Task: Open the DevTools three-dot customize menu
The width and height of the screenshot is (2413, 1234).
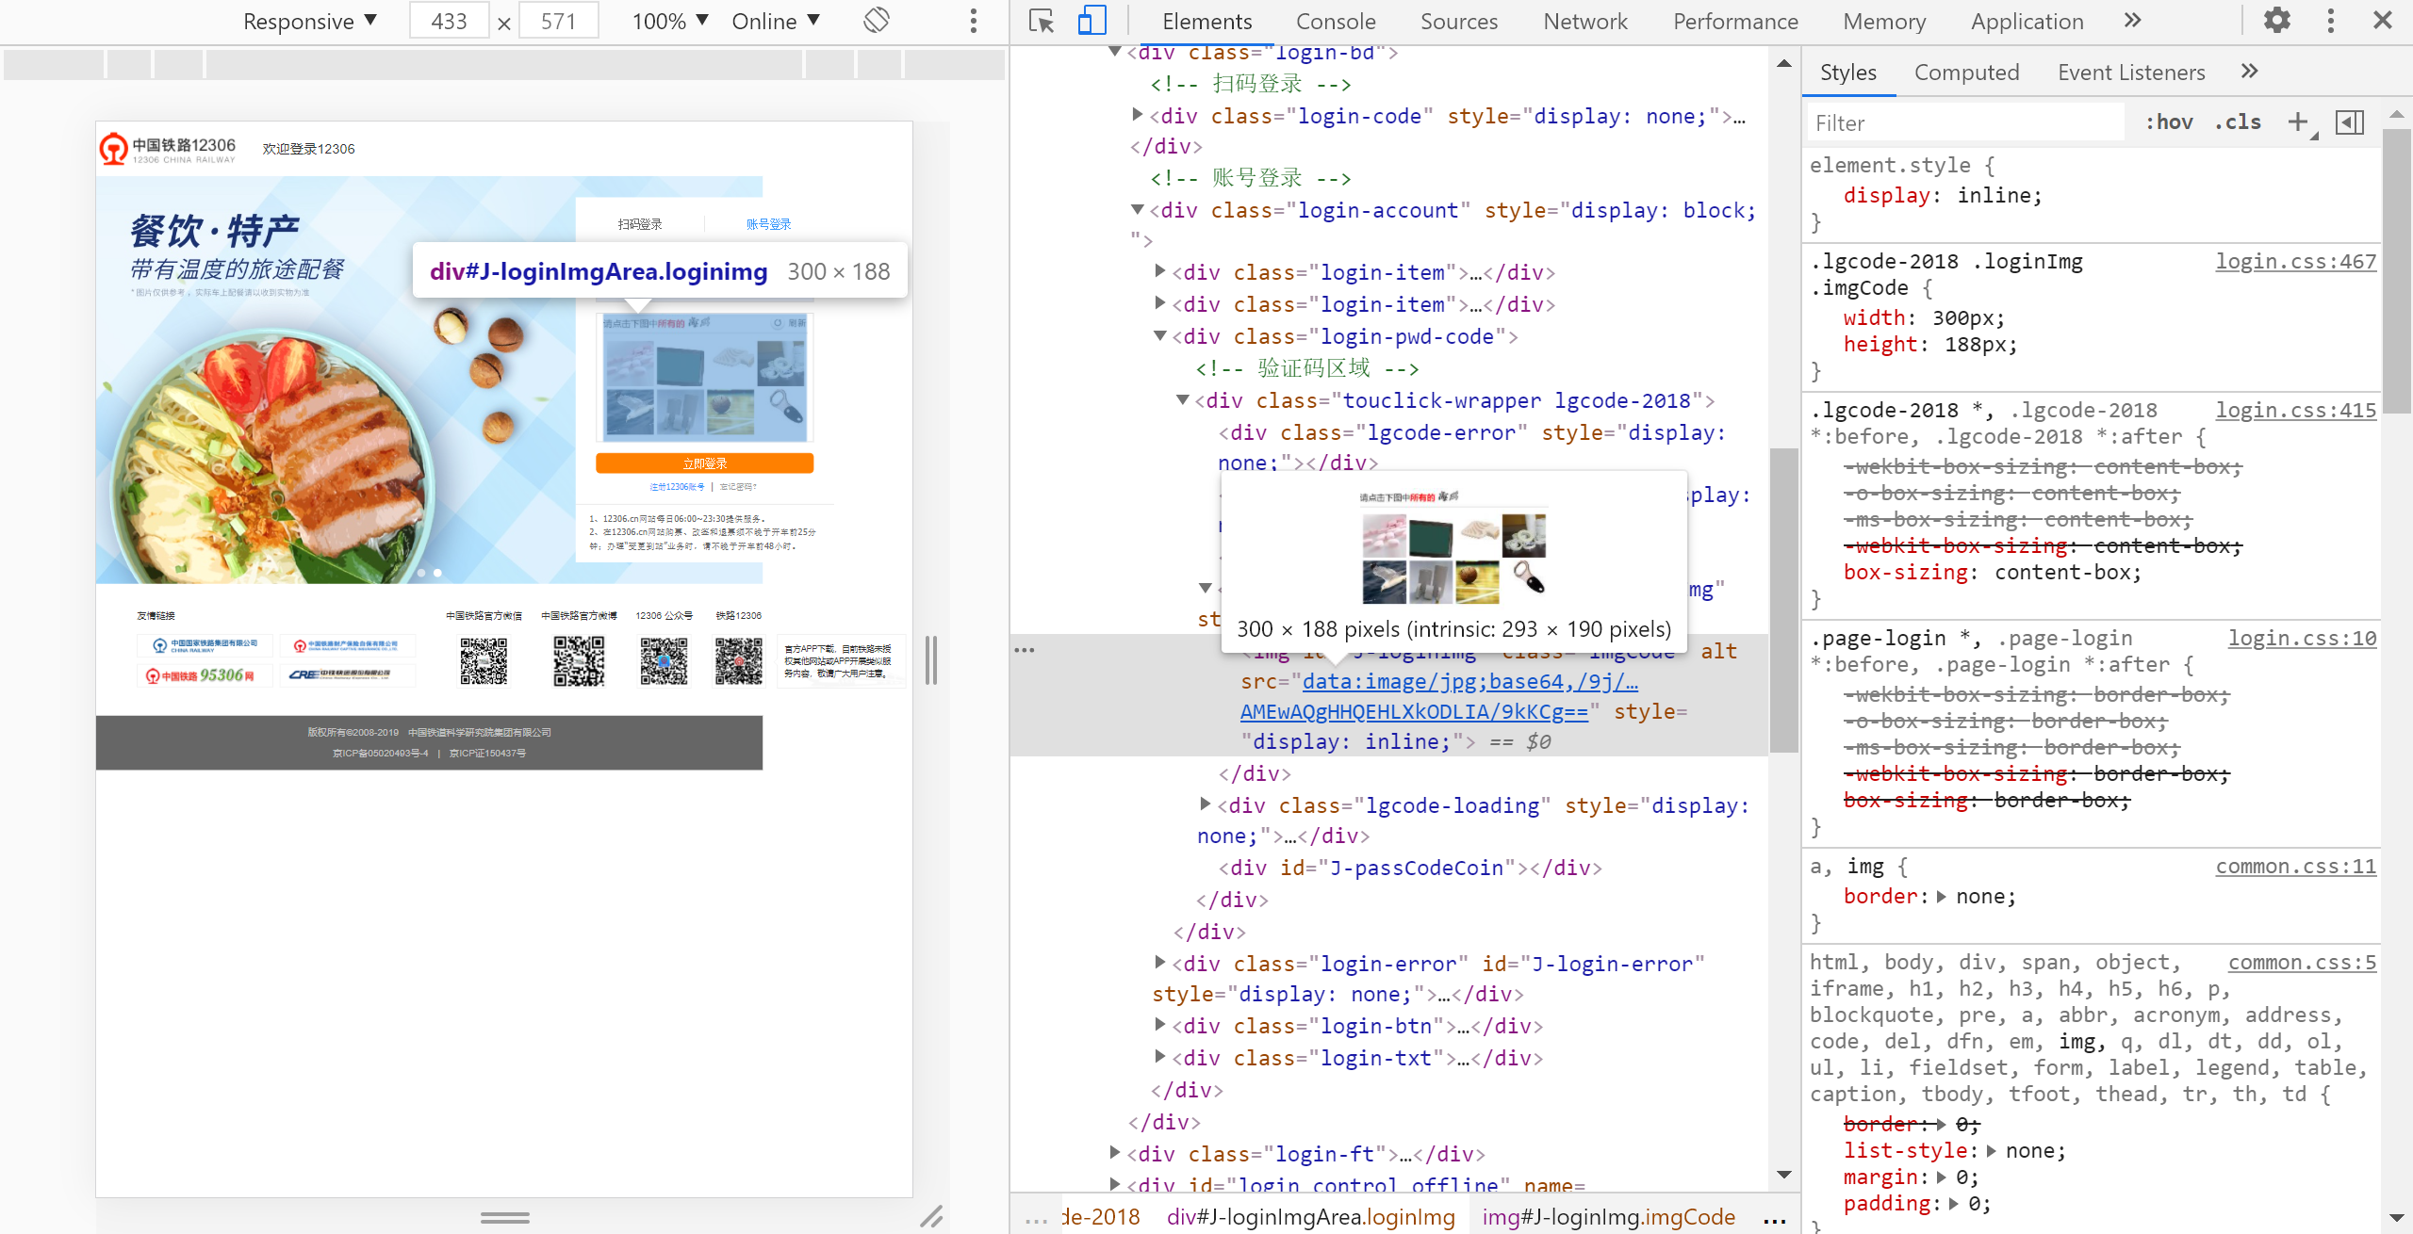Action: [2331, 21]
